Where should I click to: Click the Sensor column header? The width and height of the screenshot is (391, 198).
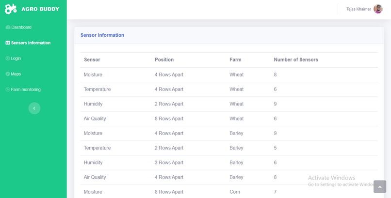click(92, 60)
